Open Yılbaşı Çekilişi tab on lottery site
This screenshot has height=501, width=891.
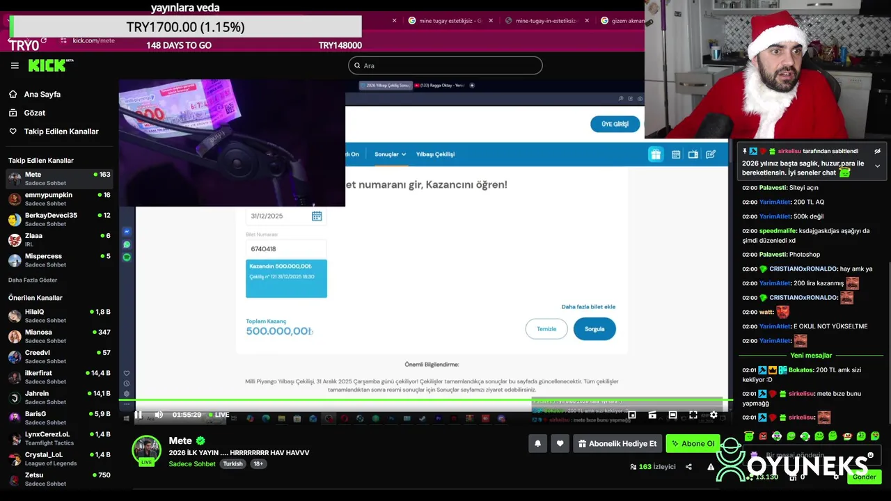435,154
